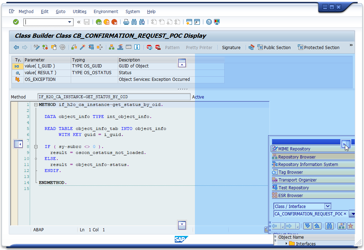Click the Display Navigation Window icon
The image size is (364, 250).
pyautogui.click(x=120, y=47)
